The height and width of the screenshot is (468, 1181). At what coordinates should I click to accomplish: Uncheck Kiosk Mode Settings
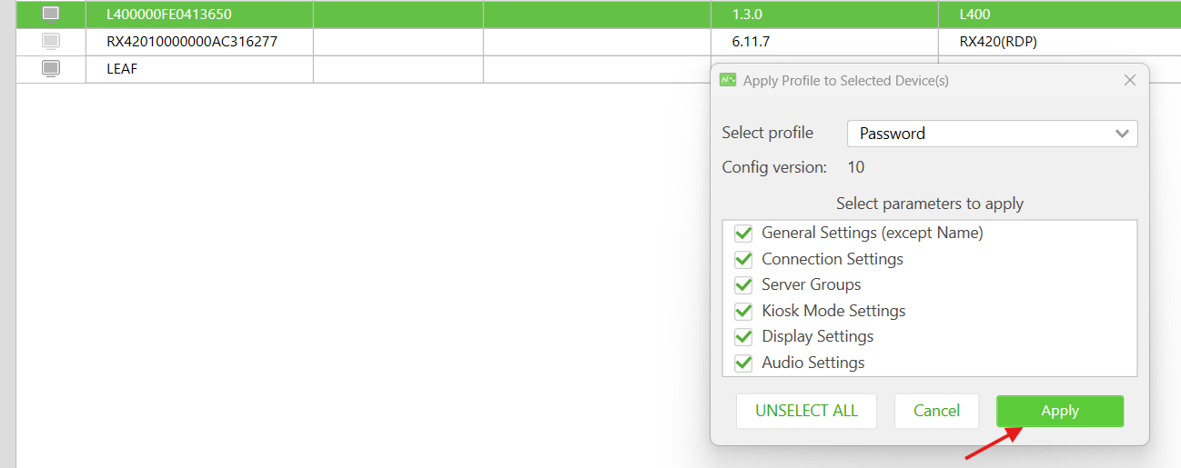point(743,311)
